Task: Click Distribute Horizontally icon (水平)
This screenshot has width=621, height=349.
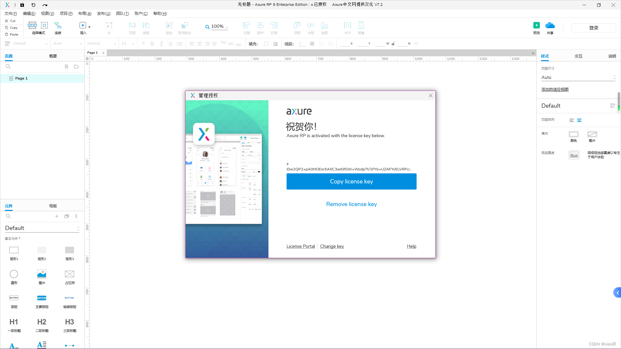Action: (x=348, y=25)
